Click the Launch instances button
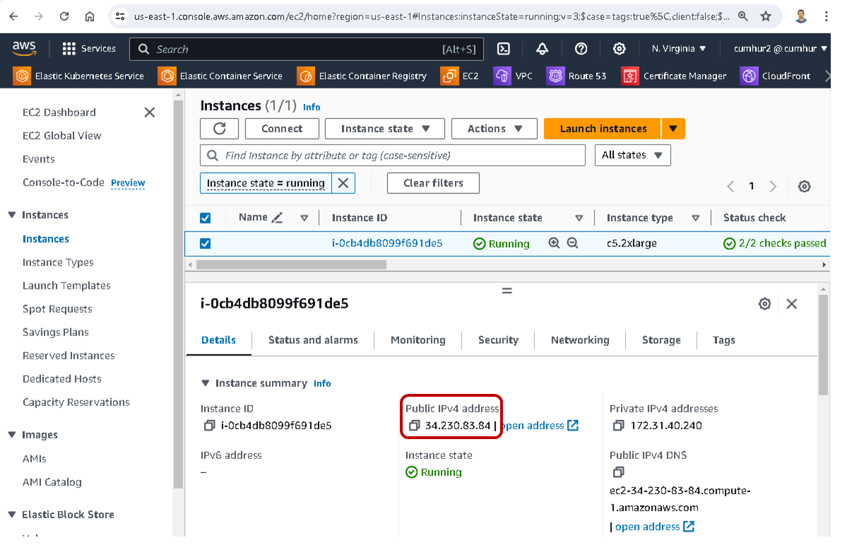This screenshot has width=847, height=557. (603, 128)
